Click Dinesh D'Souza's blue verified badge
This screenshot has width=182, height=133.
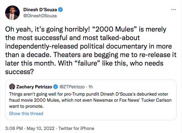tap(59, 9)
